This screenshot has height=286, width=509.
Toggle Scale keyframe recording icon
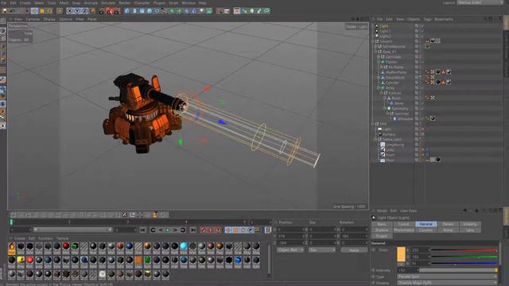click(235, 230)
